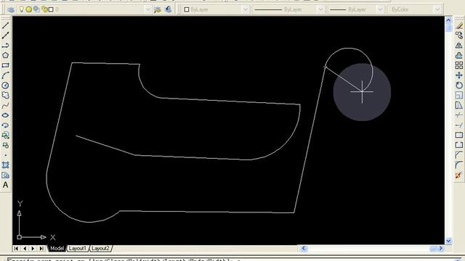Select the Line draw tool
465x261 pixels.
(5, 25)
